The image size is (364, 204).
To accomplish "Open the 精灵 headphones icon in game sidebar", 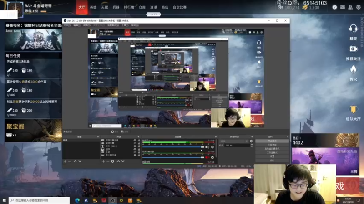I will (353, 29).
